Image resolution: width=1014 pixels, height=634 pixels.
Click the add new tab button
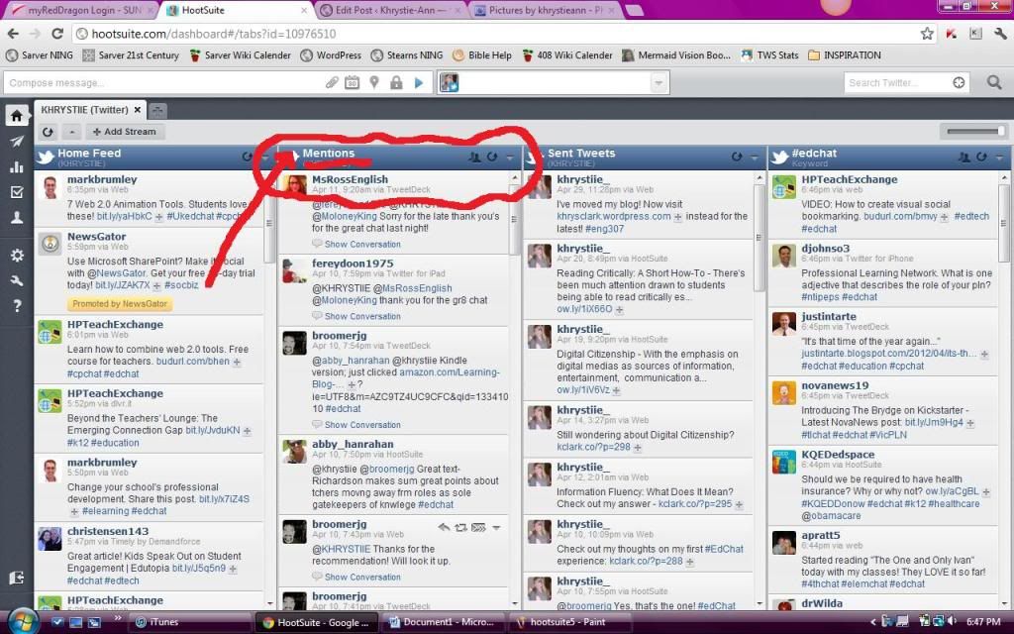[157, 111]
